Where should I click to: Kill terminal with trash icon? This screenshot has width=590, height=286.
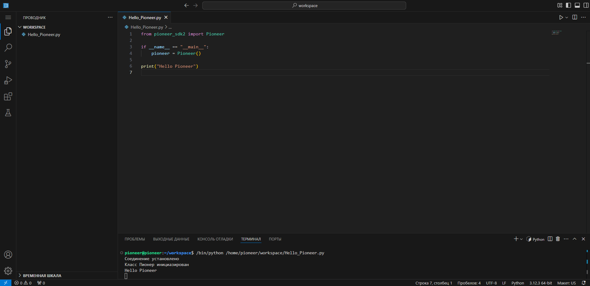coord(558,239)
